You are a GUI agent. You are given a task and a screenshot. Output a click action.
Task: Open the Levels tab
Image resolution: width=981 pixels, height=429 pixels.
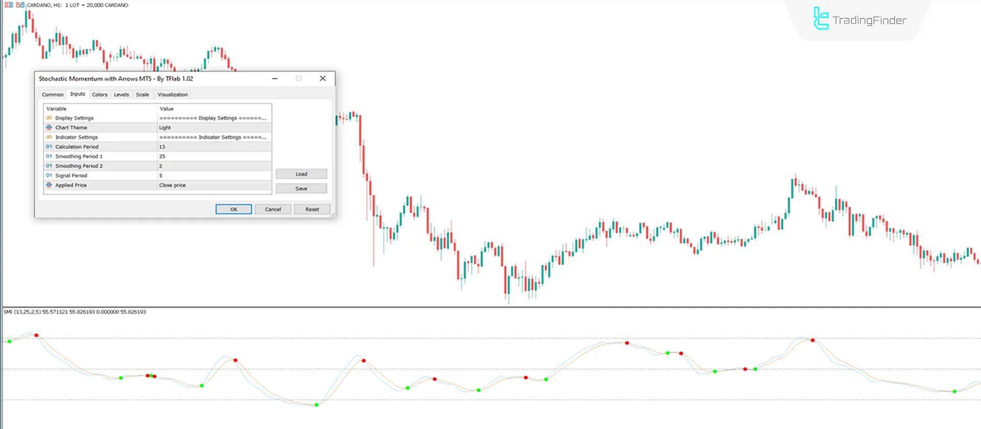pos(121,94)
